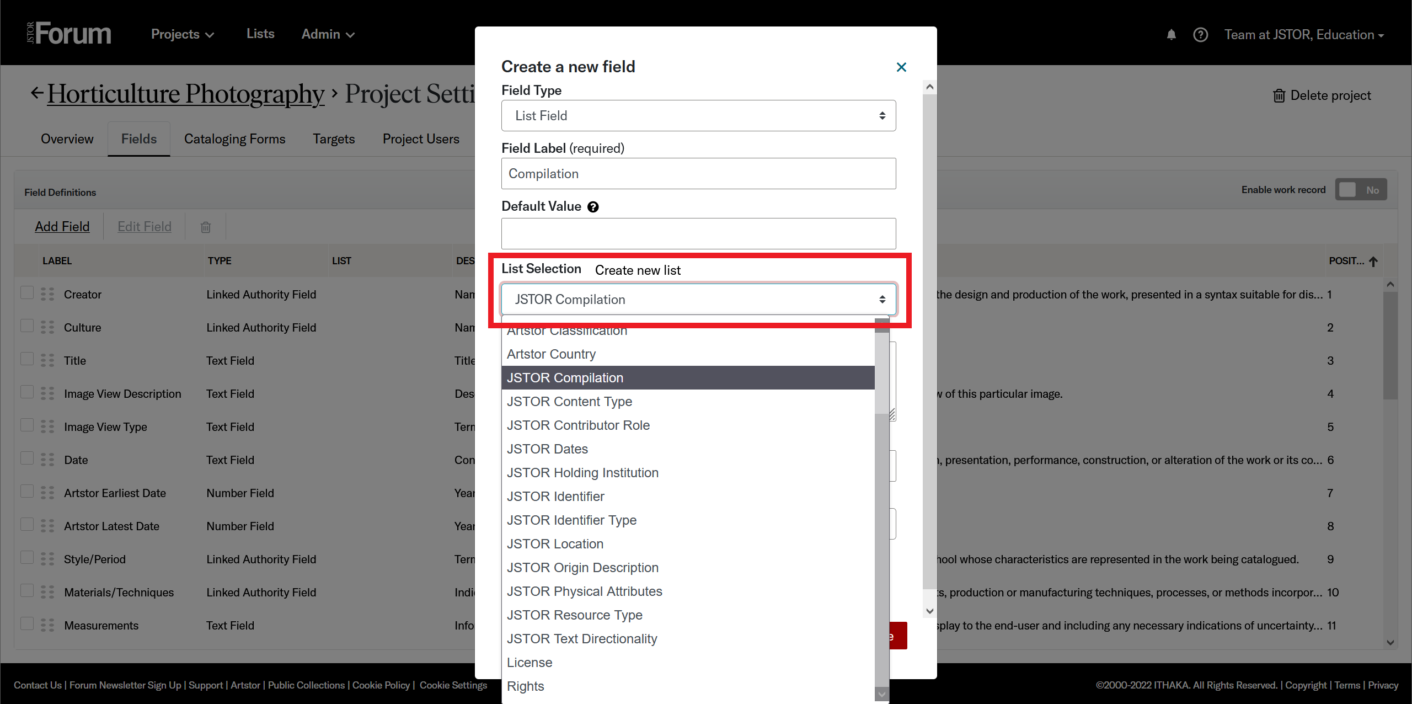Check the Creator row checkbox
Screen dimensions: 1412x704
[27, 292]
